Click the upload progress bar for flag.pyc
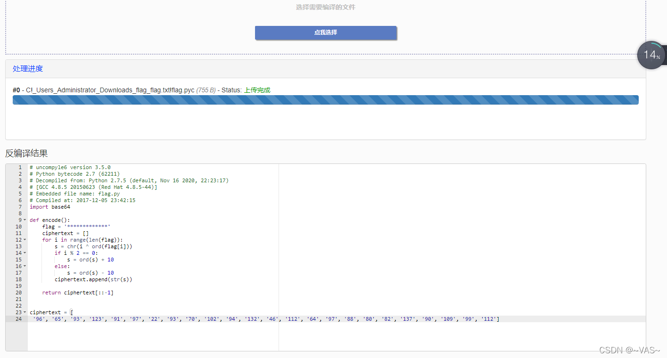The height and width of the screenshot is (358, 667). click(326, 100)
